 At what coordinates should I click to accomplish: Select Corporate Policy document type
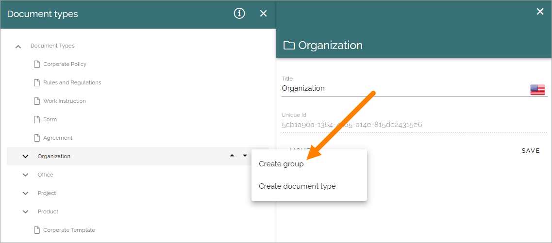coord(65,64)
